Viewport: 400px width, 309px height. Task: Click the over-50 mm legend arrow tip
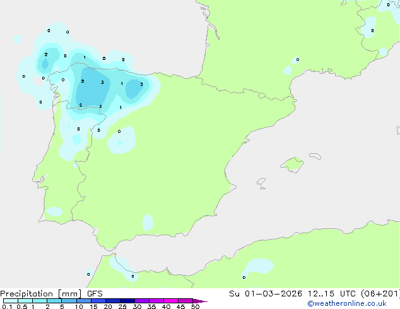(x=200, y=301)
